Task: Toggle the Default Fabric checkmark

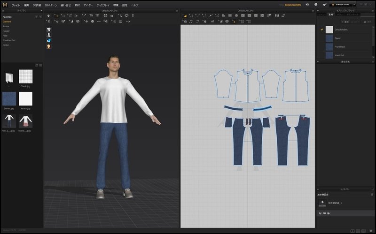Action: pyautogui.click(x=322, y=30)
